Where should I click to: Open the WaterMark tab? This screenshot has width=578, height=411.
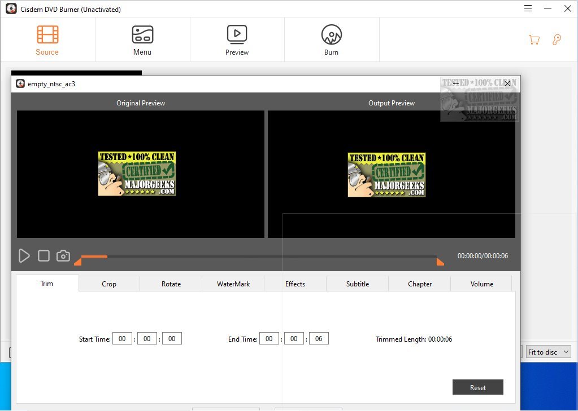pyautogui.click(x=233, y=284)
